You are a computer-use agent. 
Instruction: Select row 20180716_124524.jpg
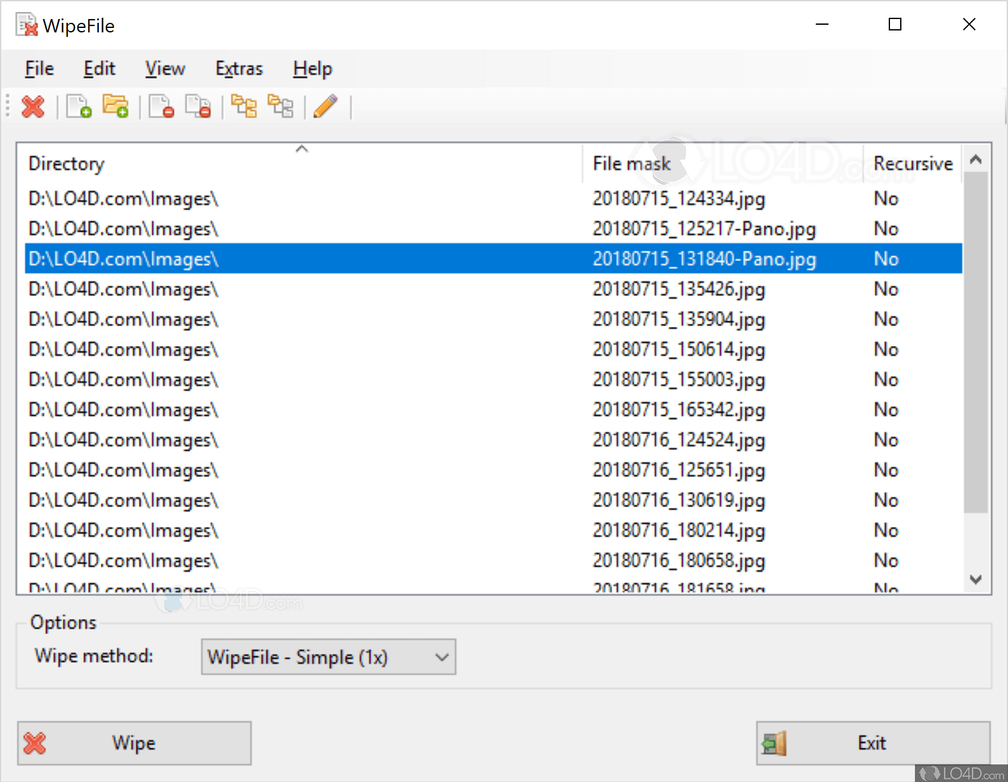tap(494, 439)
